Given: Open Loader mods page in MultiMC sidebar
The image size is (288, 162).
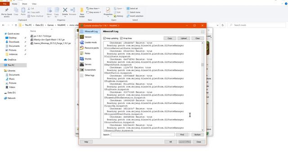Looking at the screenshot, I should click(90, 42).
